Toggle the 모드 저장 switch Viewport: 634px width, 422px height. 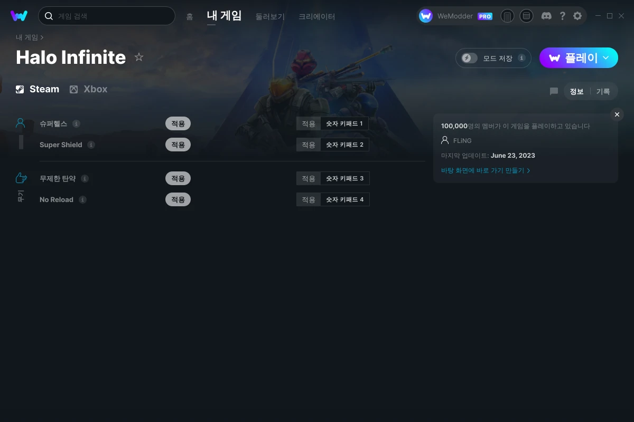(x=469, y=58)
